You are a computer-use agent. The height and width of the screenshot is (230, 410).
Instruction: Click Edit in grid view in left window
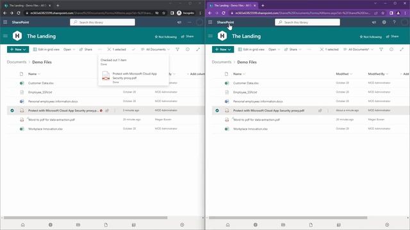46,49
